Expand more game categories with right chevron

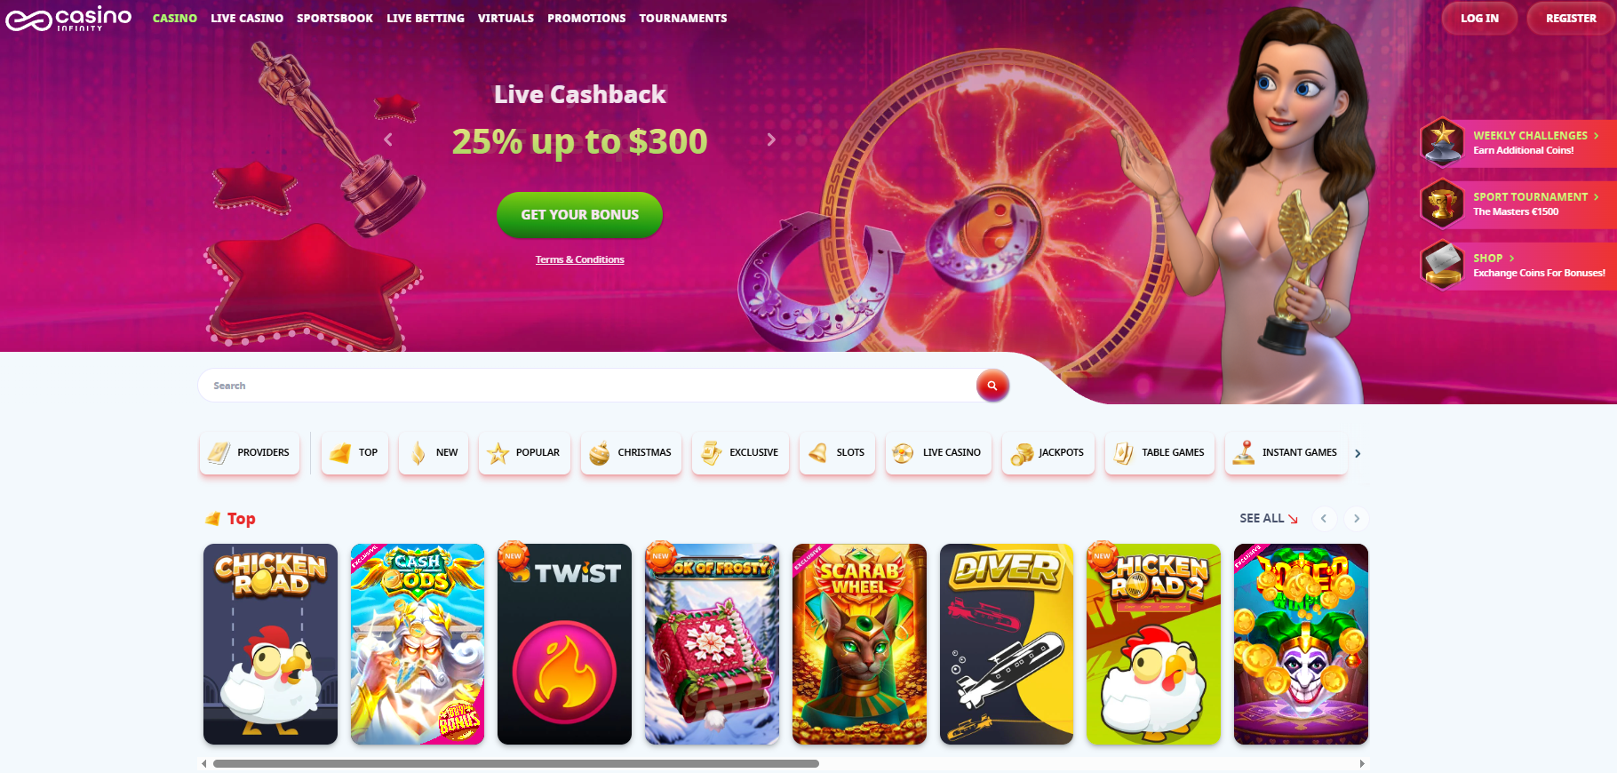pos(1358,454)
